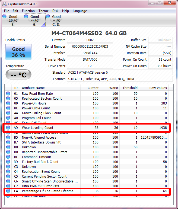Image resolution: width=178 pixels, height=209 pixels.
Task: Select raw value 1938 in Wear Leveling row
Action: pyautogui.click(x=163, y=128)
